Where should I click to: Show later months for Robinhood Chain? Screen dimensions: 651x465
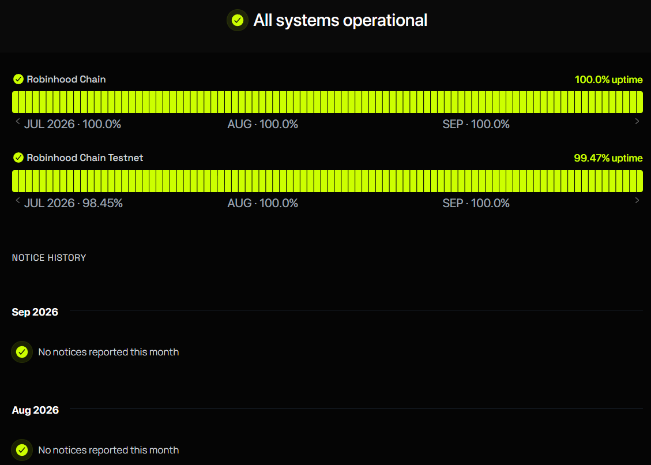point(637,121)
